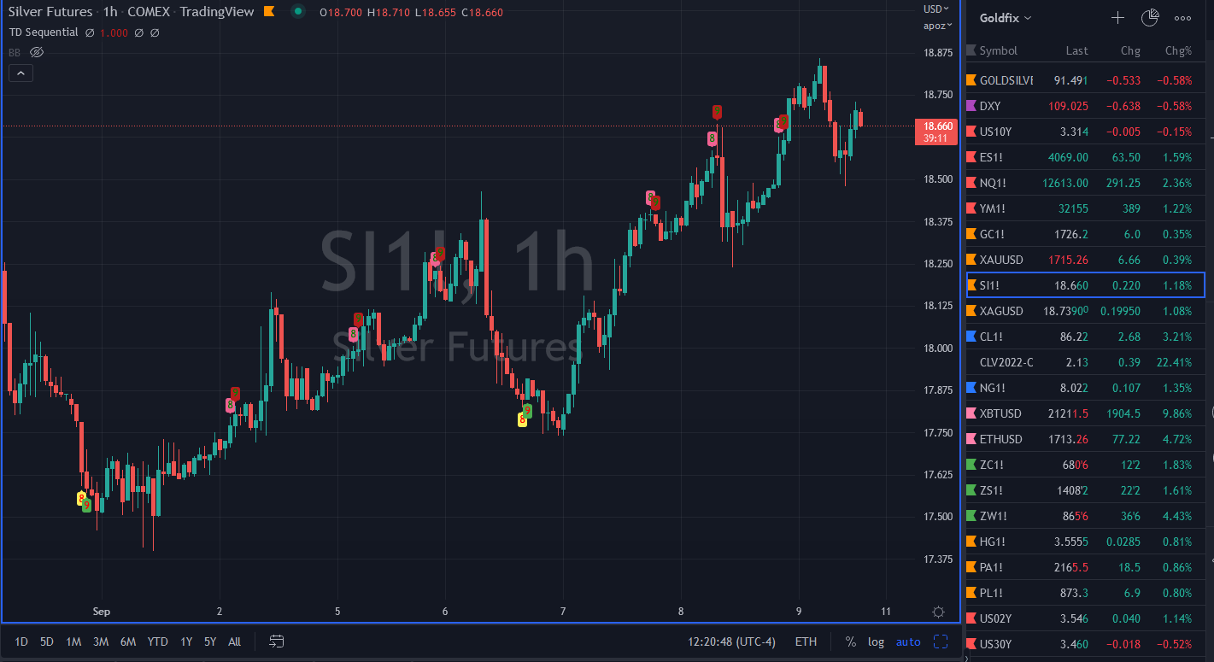Screen dimensions: 1214x662
Task: Set chart range to 6M
Action: [128, 641]
